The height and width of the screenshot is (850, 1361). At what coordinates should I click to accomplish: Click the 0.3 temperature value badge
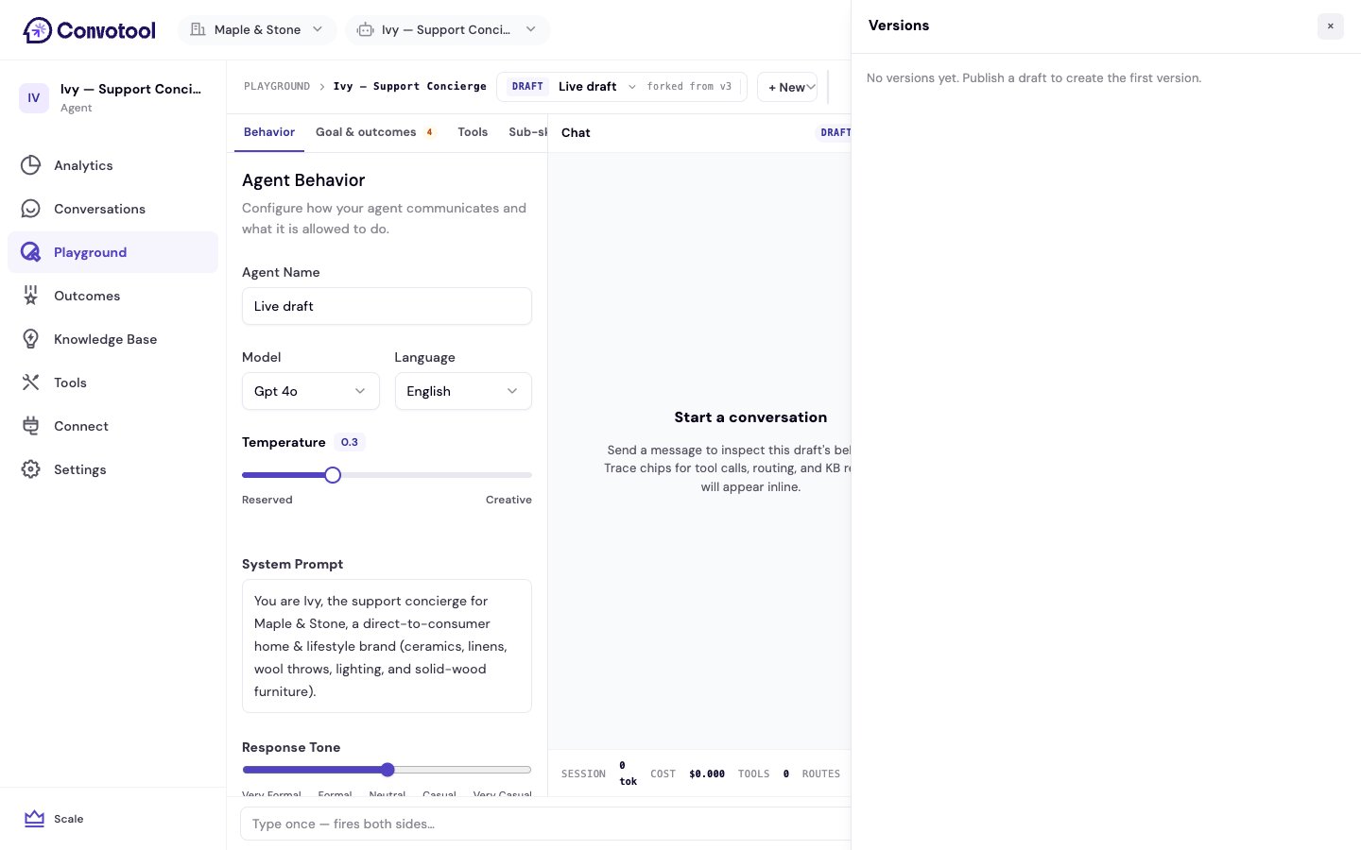point(350,442)
